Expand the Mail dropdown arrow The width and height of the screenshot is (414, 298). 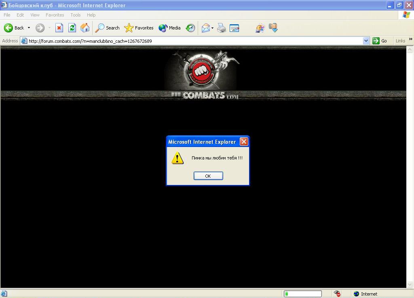point(212,28)
